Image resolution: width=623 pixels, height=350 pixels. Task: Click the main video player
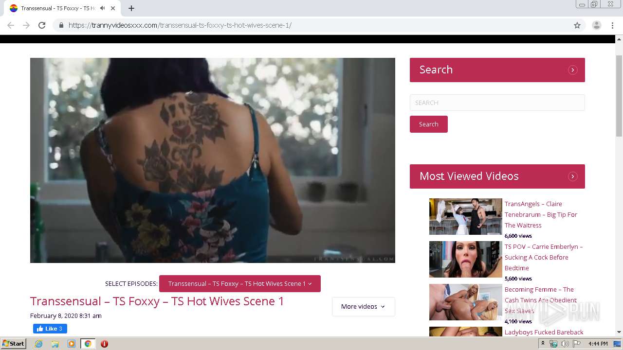tap(213, 160)
